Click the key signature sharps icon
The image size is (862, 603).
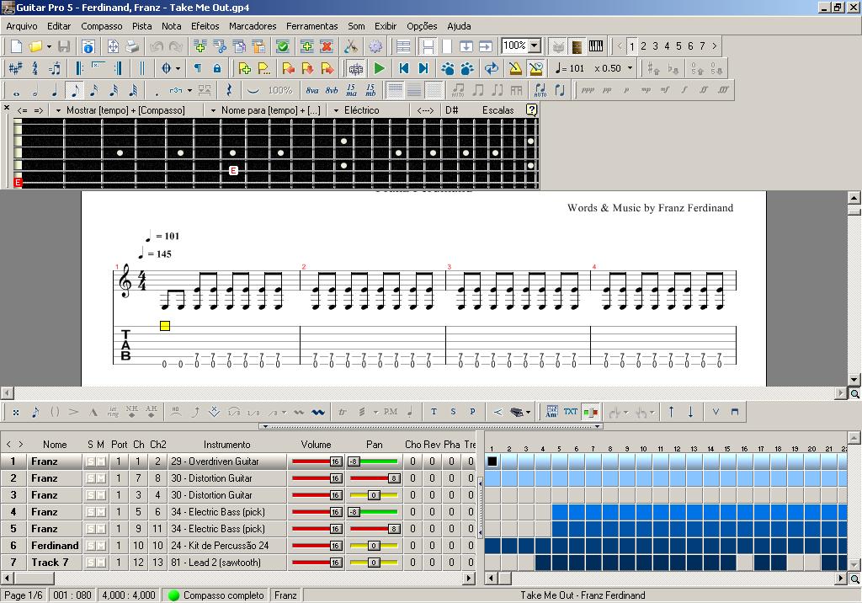(15, 69)
